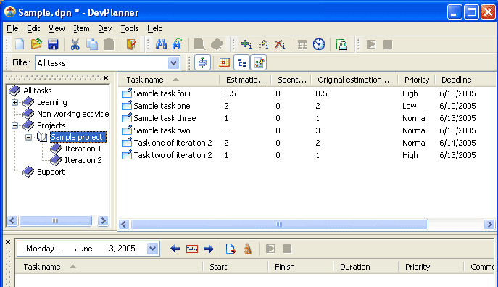Close the task tree side panel
The image size is (498, 287).
106,78
